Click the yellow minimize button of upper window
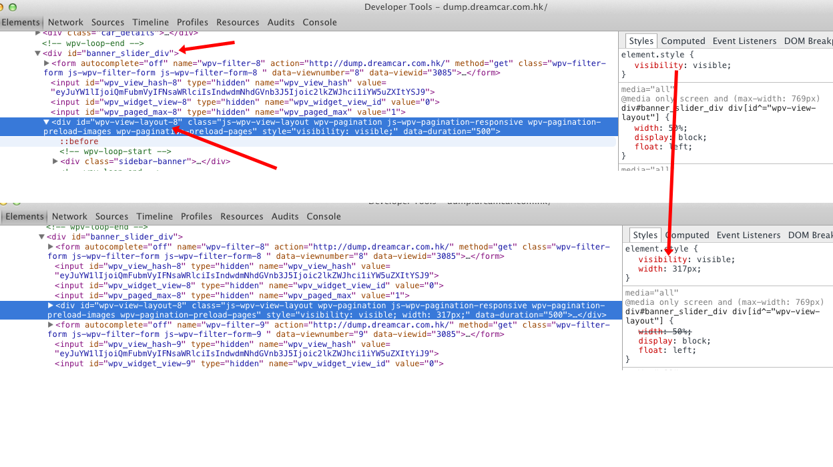 click(x=2, y=7)
